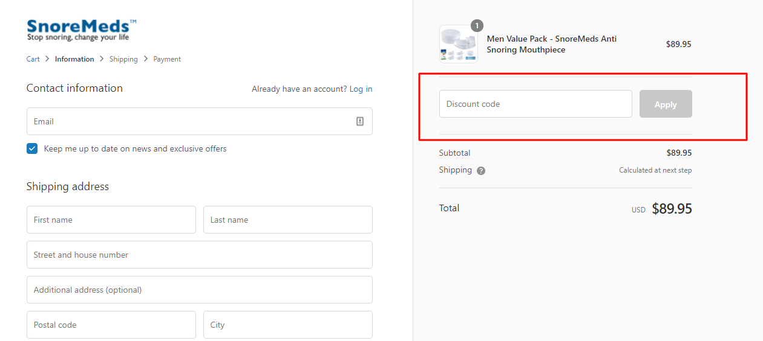Click the Shipping address heading
The height and width of the screenshot is (341, 763).
68,186
